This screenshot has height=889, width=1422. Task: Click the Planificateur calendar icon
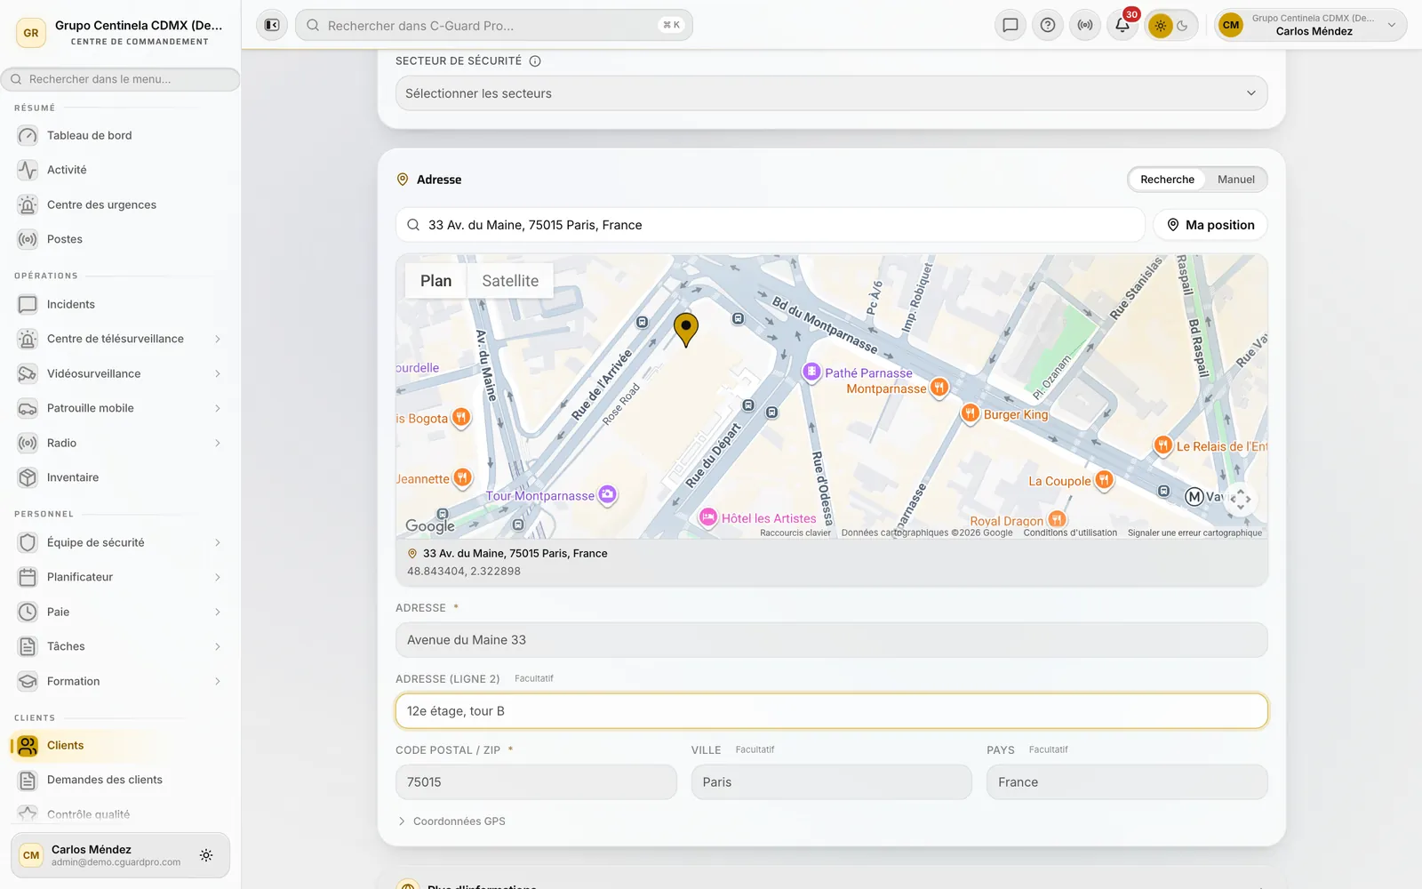point(28,577)
